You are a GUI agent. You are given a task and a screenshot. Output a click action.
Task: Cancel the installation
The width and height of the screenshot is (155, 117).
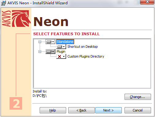coord(138,110)
